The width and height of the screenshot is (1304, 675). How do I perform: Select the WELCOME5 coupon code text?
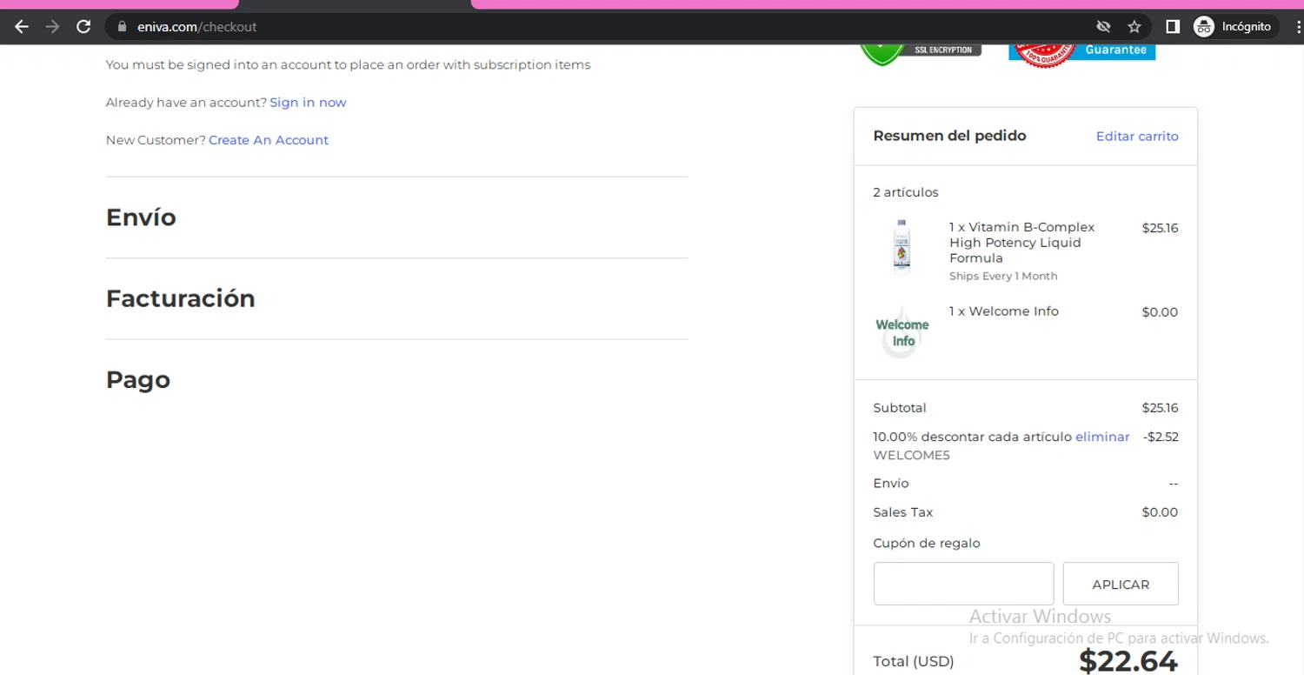coord(911,455)
